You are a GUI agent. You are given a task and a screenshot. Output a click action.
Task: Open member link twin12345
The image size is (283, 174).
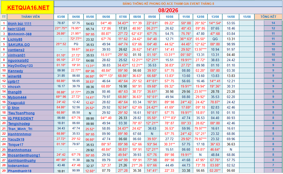click(x=16, y=29)
